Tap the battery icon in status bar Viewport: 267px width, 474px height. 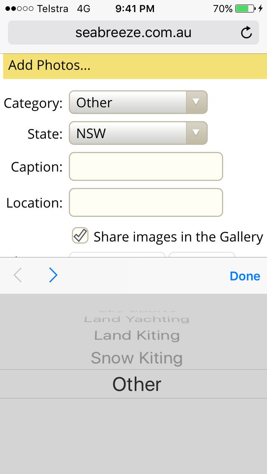(x=246, y=8)
